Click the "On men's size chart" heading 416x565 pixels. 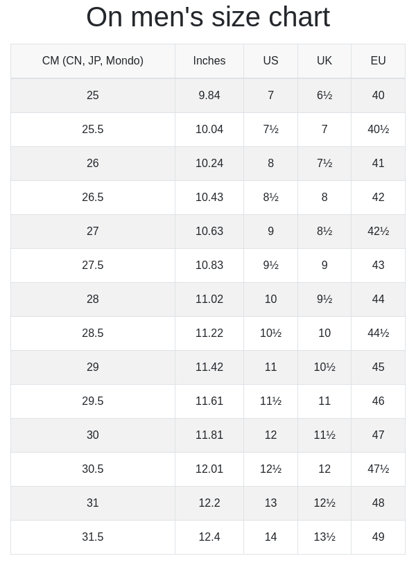coord(208,17)
